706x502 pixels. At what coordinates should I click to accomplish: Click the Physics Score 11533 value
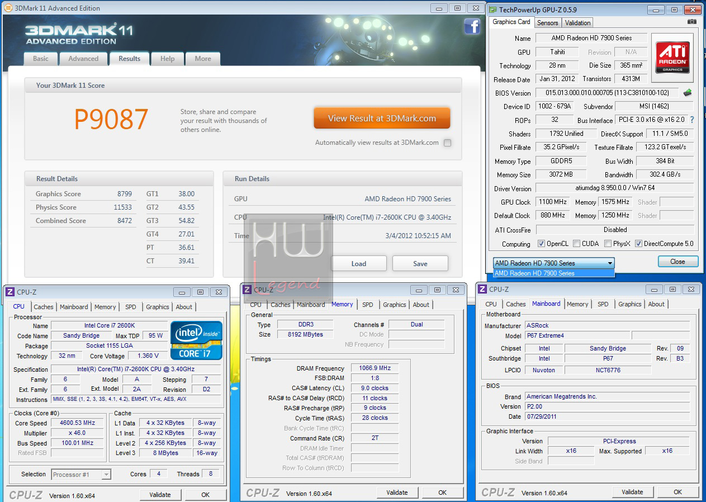(123, 207)
